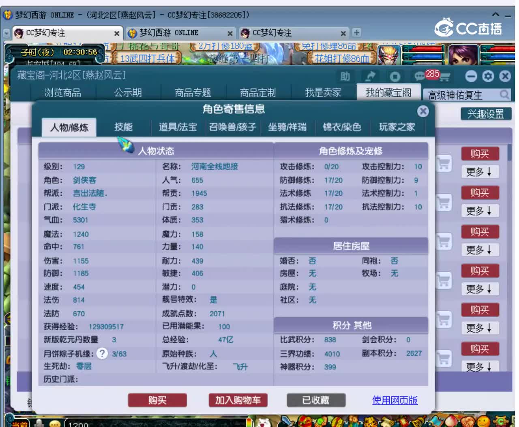Click the 13武四打兵体 stall banner

pyautogui.click(x=147, y=58)
